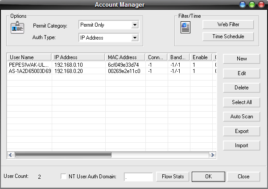Open the Auth Type dropdown
The width and height of the screenshot is (268, 189).
(135, 38)
